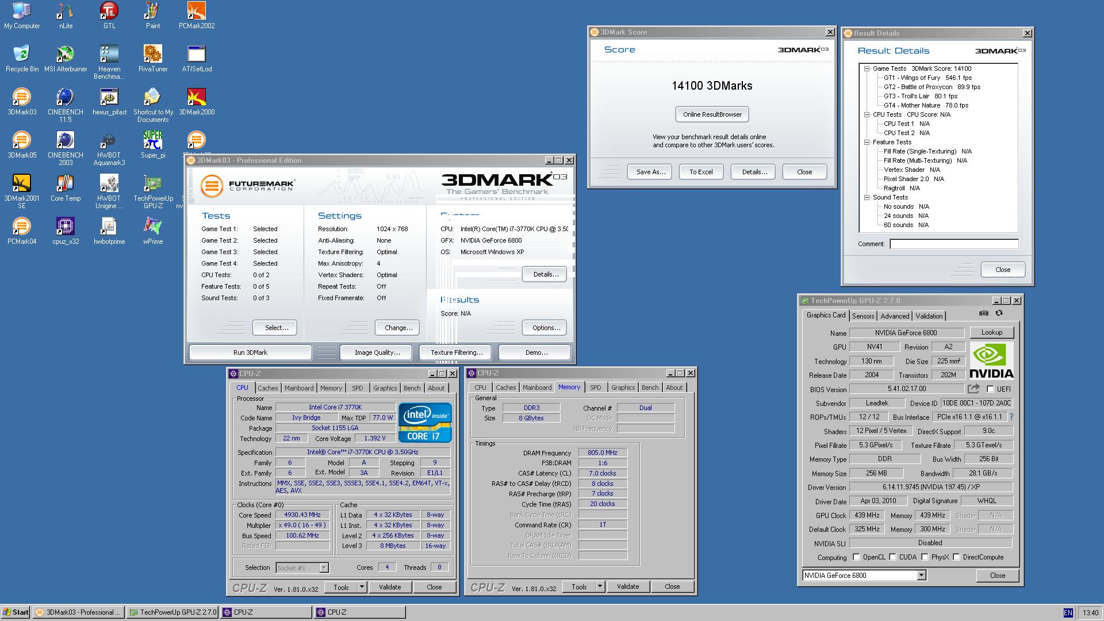Screen dimensions: 1104x621
Task: Open Socket #1 selection dropdown in CPU-Z
Action: (324, 568)
